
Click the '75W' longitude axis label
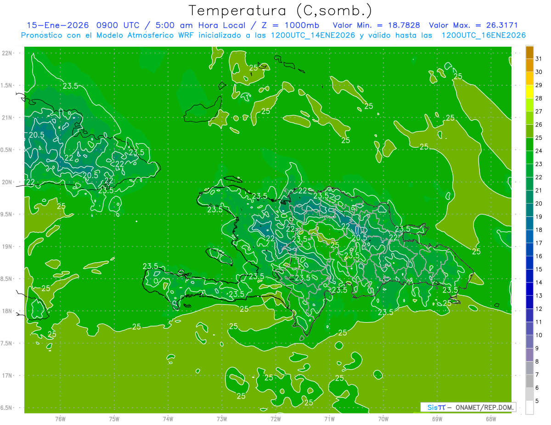114,419
